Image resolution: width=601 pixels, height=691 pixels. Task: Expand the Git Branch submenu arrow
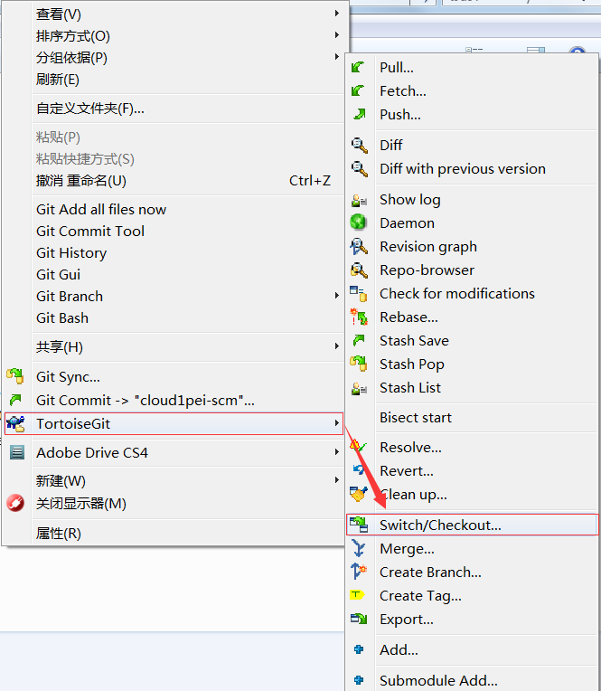(x=337, y=296)
